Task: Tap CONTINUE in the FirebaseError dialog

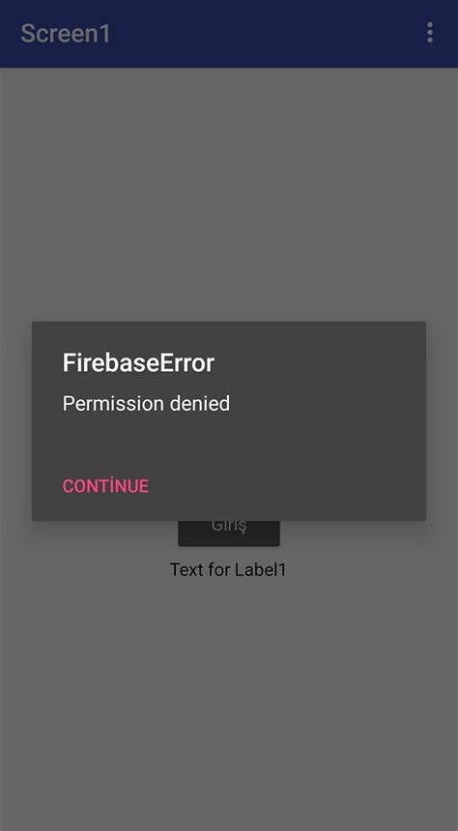Action: pyautogui.click(x=105, y=486)
